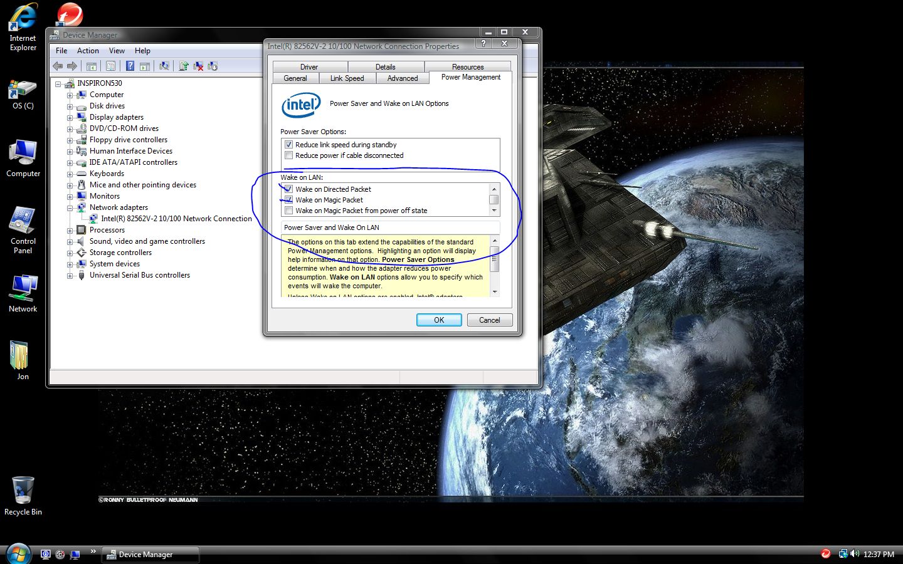This screenshot has width=903, height=564.
Task: Click the Show/Hide Console Tree toolbar icon
Action: [92, 66]
